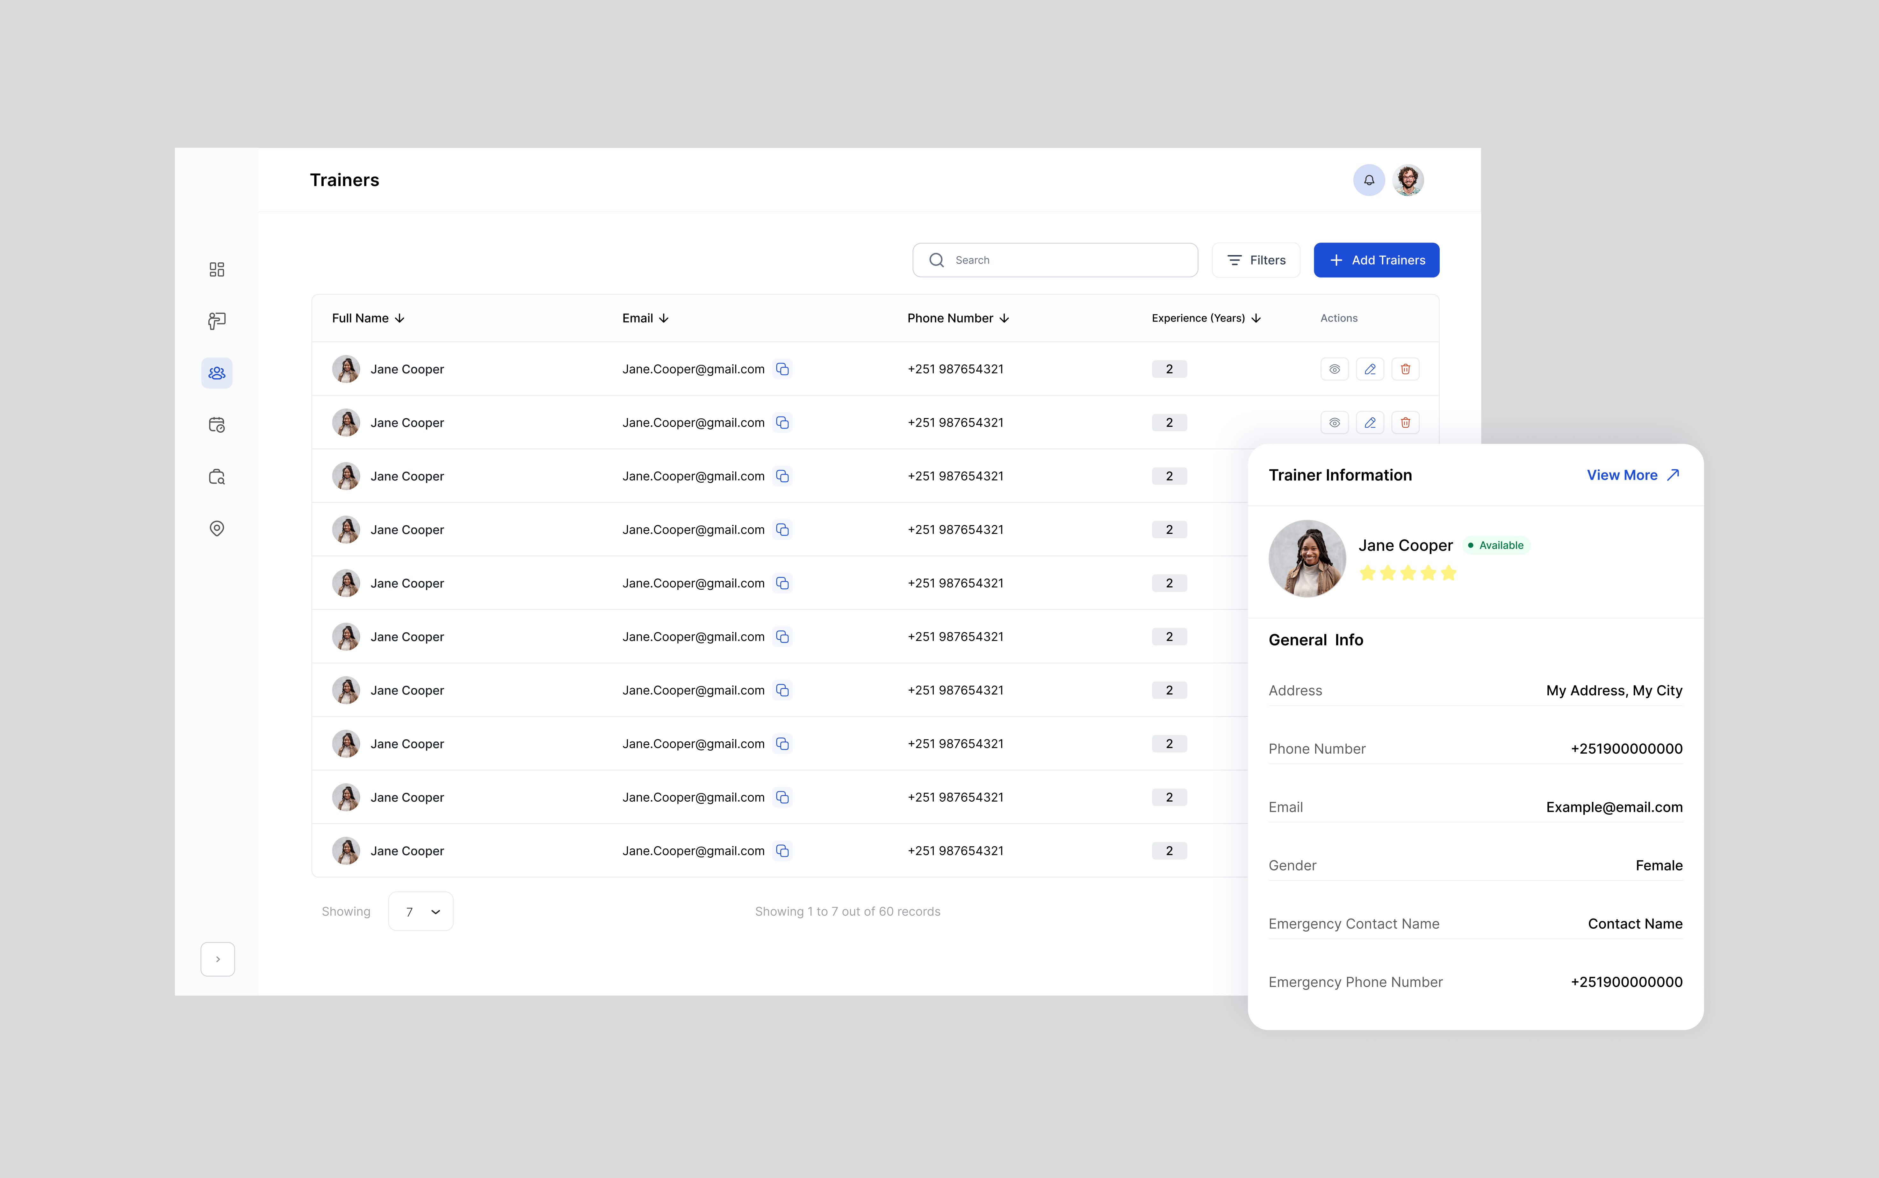Click the Add Trainers button
Screen dimensions: 1879x1178
point(1376,260)
